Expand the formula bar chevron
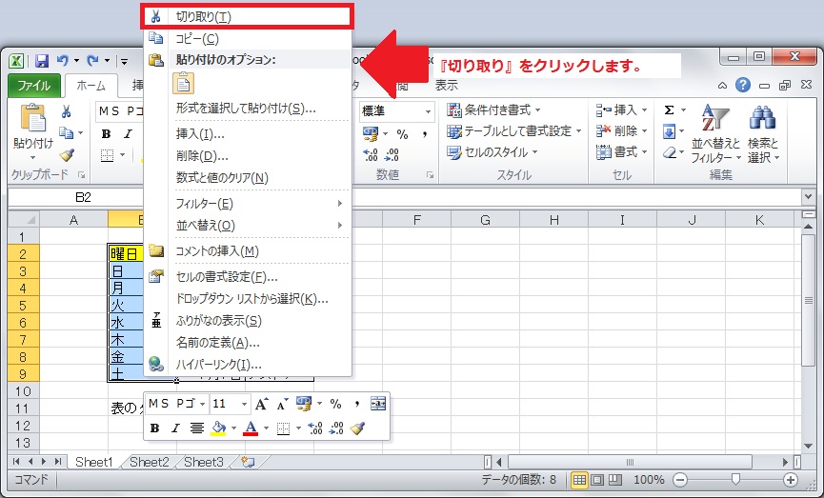The image size is (824, 498). pyautogui.click(x=808, y=197)
